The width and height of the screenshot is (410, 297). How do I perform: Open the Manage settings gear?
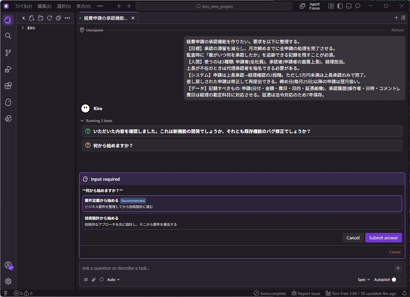point(8,281)
